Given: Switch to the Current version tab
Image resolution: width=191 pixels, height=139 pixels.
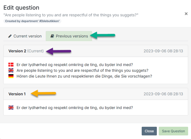Looking at the screenshot, I should coord(25,36).
